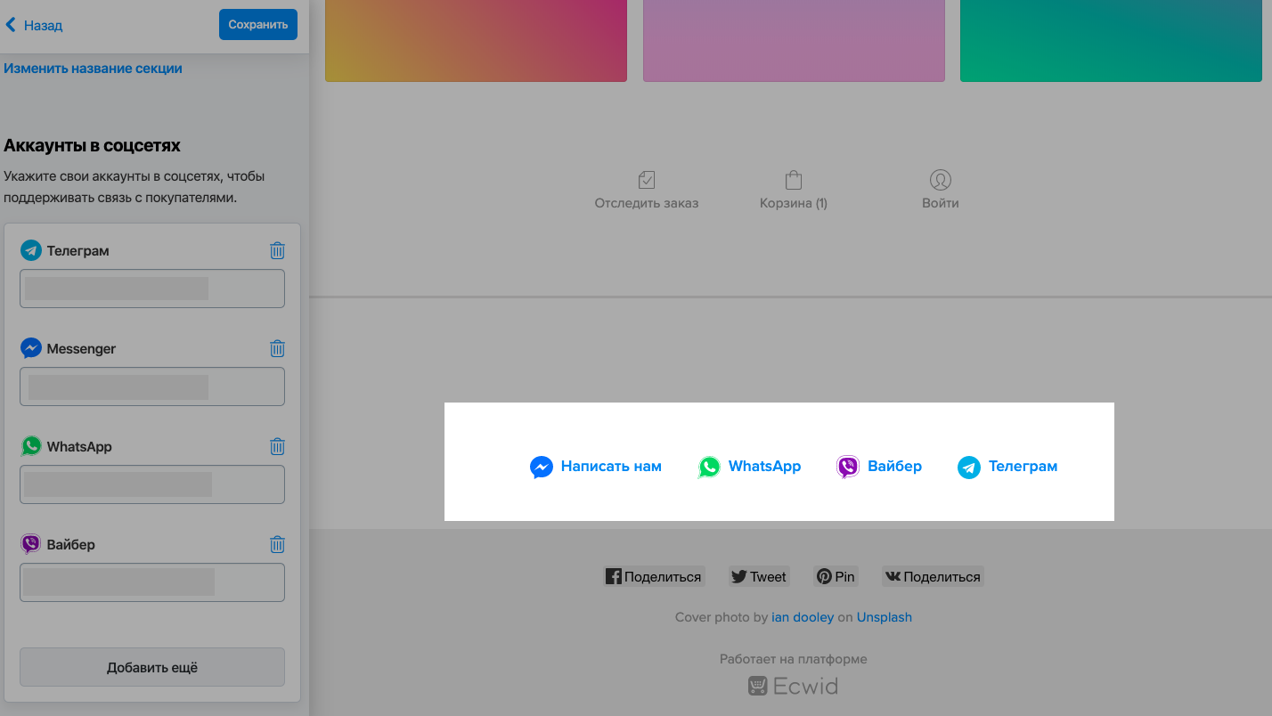1272x716 pixels.
Task: Select the orange-pink gradient thumbnail
Action: (x=476, y=40)
